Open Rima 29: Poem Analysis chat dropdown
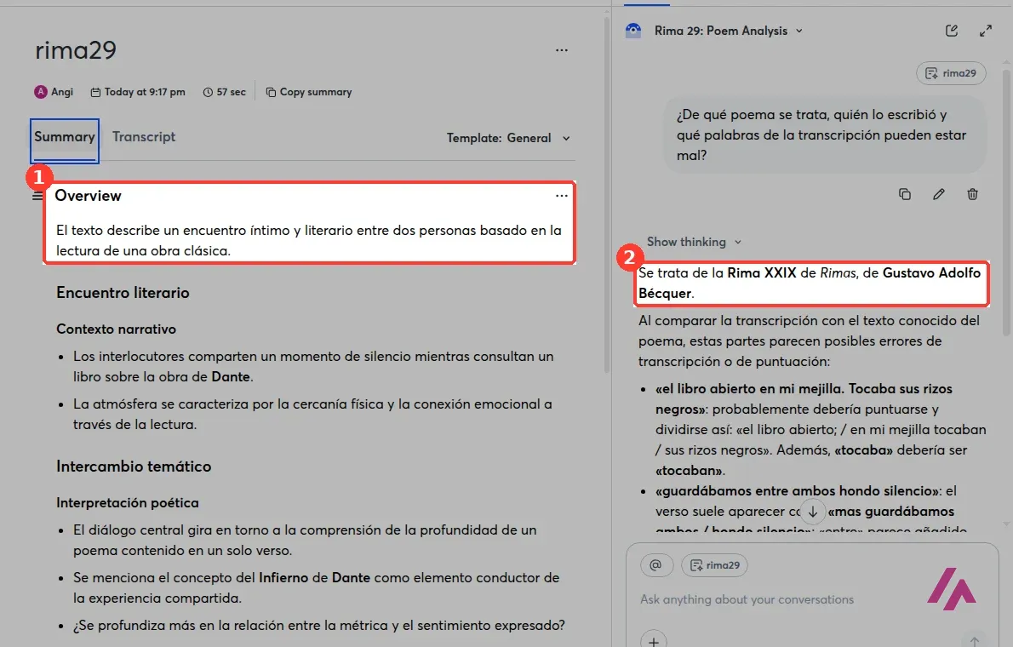 [x=728, y=31]
